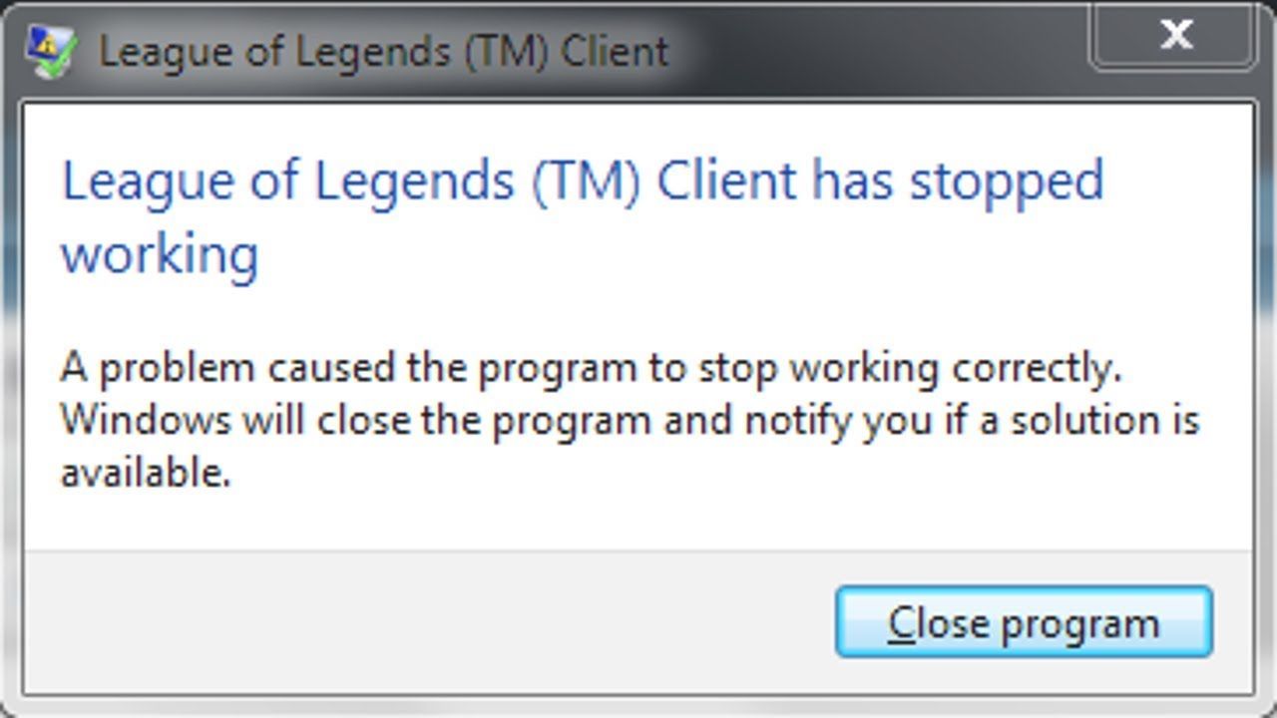
Task: Click the word 'working' in blue heading
Action: coord(161,255)
